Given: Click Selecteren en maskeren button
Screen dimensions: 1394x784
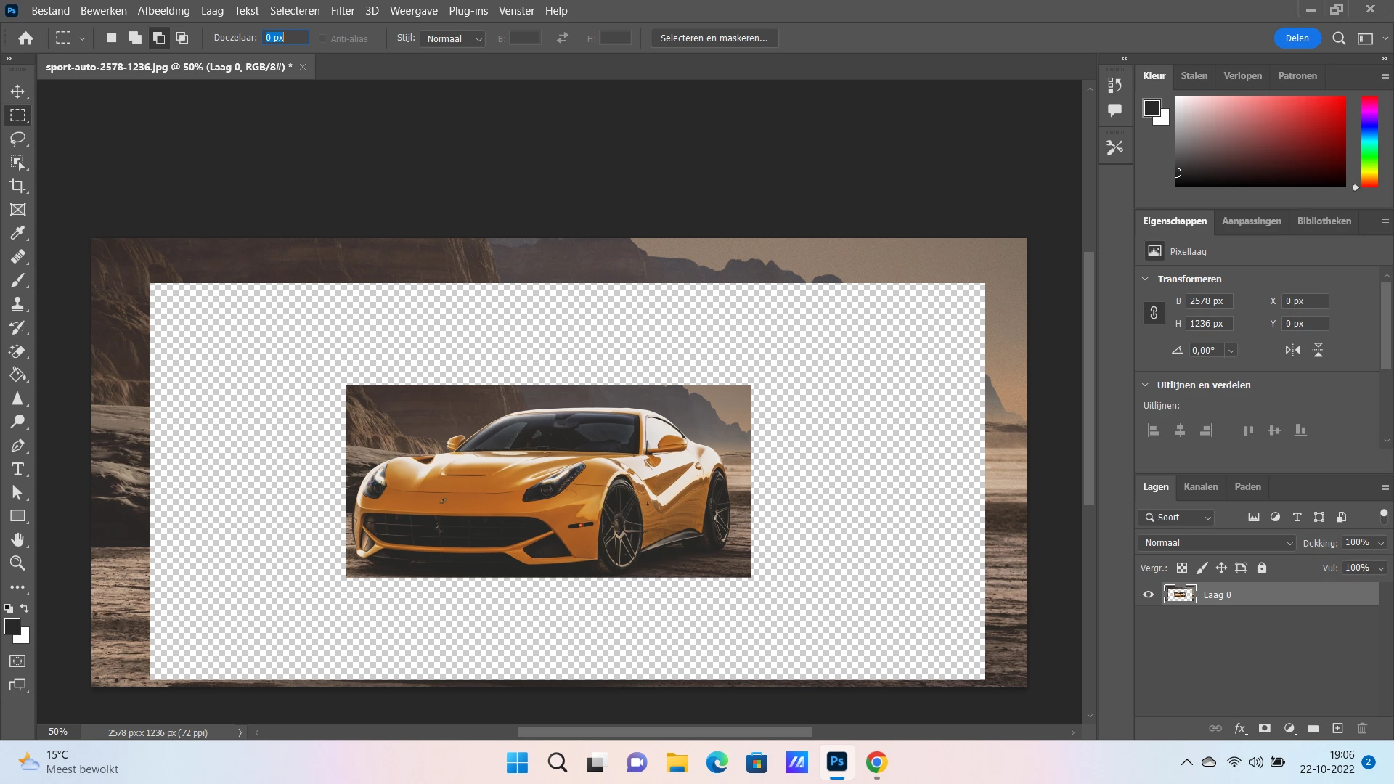Looking at the screenshot, I should [714, 38].
